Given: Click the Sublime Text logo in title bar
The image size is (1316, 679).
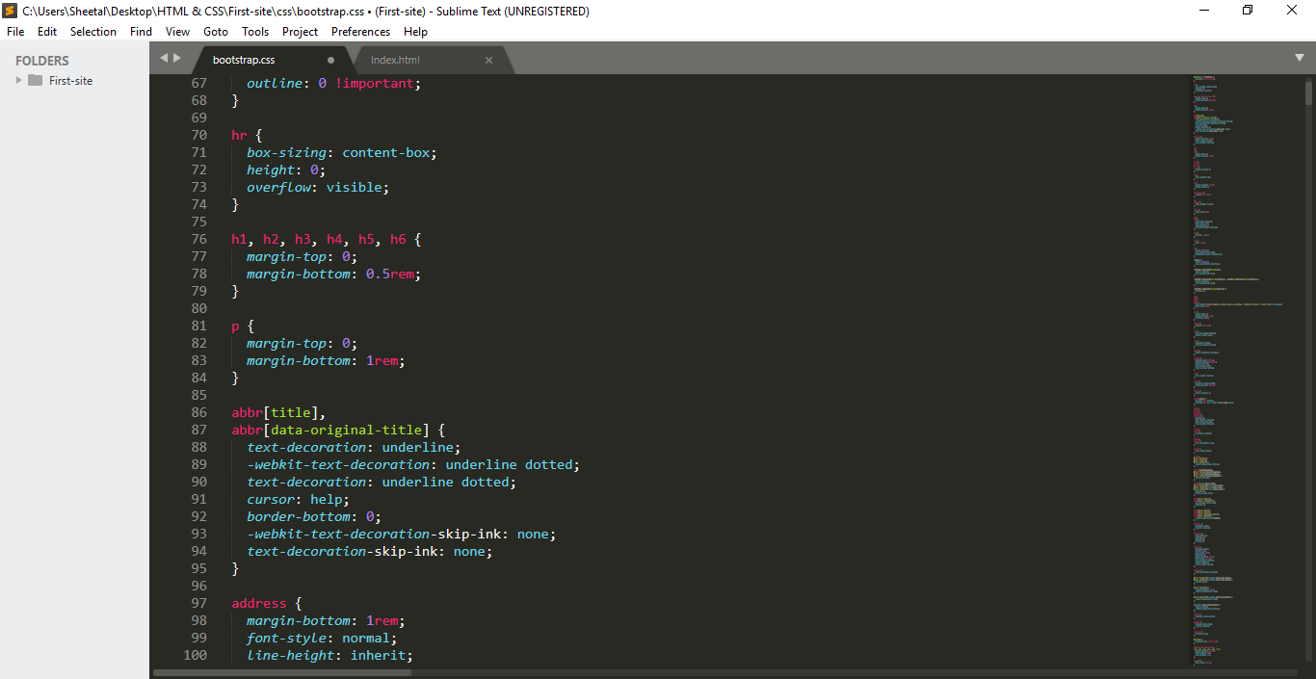Looking at the screenshot, I should [10, 11].
